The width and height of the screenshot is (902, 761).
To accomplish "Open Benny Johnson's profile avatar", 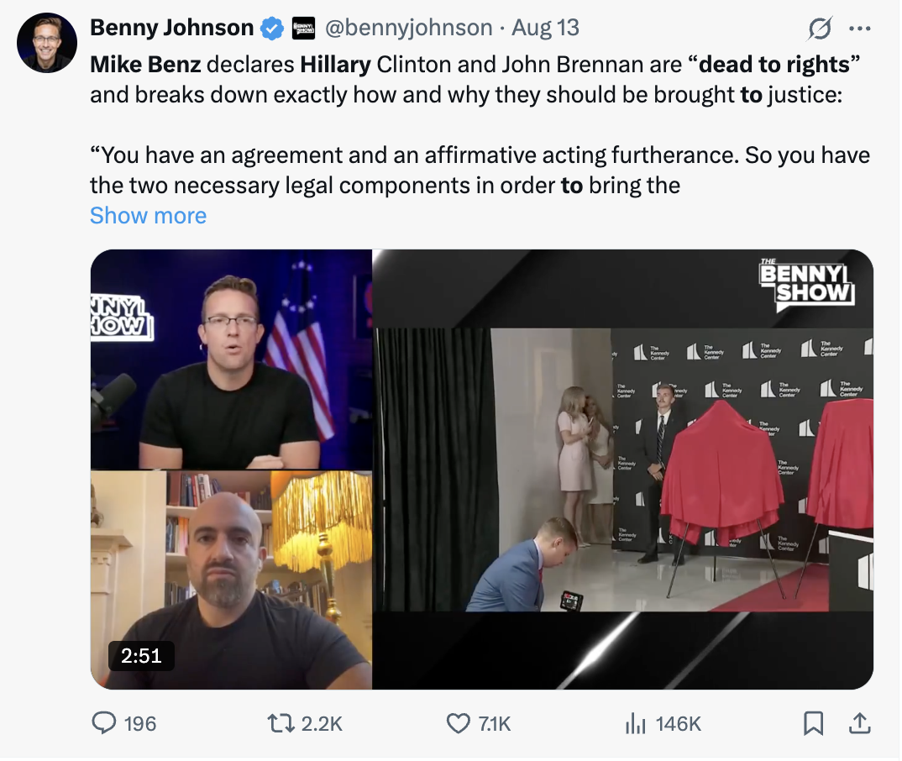I will (x=47, y=43).
